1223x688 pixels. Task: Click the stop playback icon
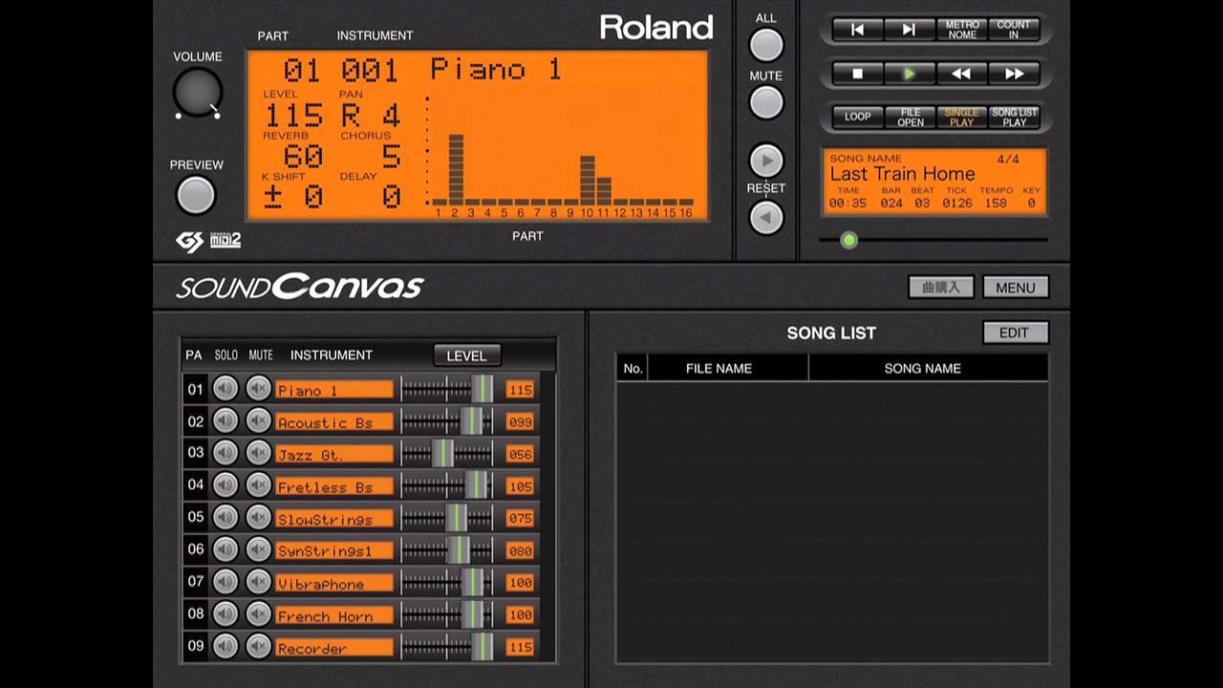tap(856, 74)
